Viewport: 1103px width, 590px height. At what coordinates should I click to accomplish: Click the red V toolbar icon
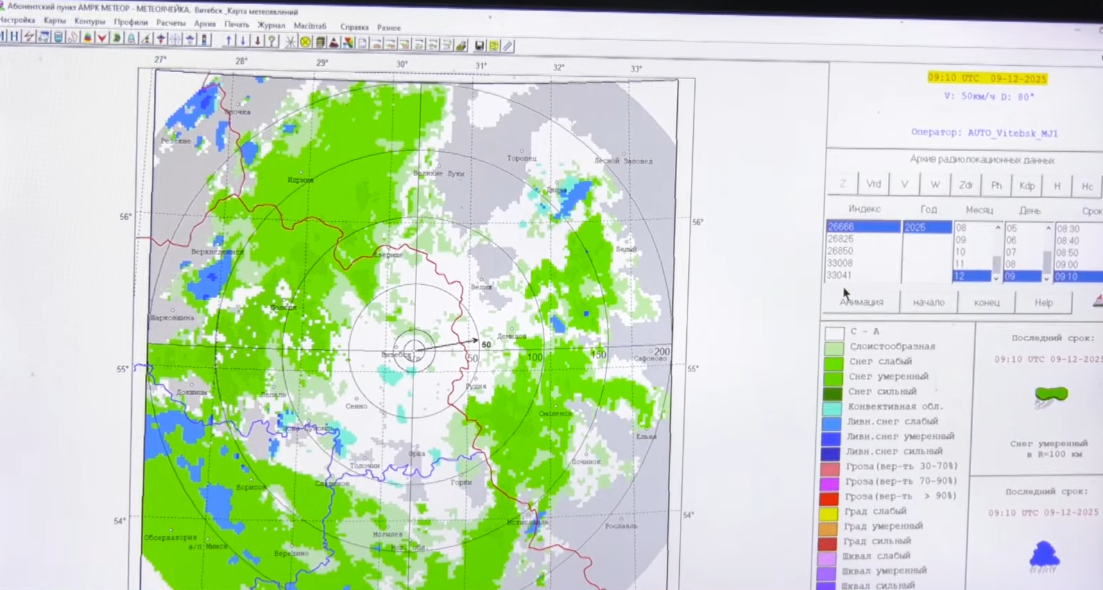coord(102,38)
